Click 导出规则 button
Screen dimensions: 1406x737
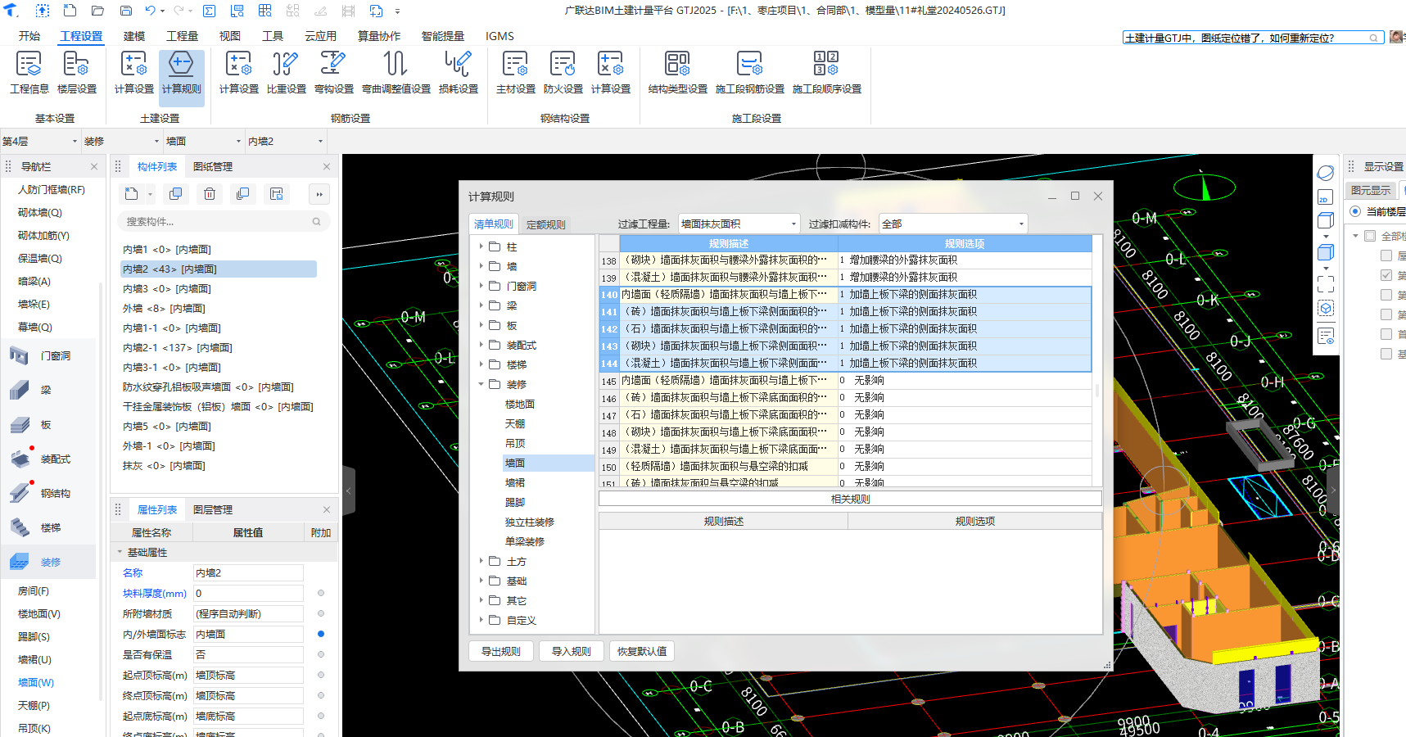pos(501,651)
